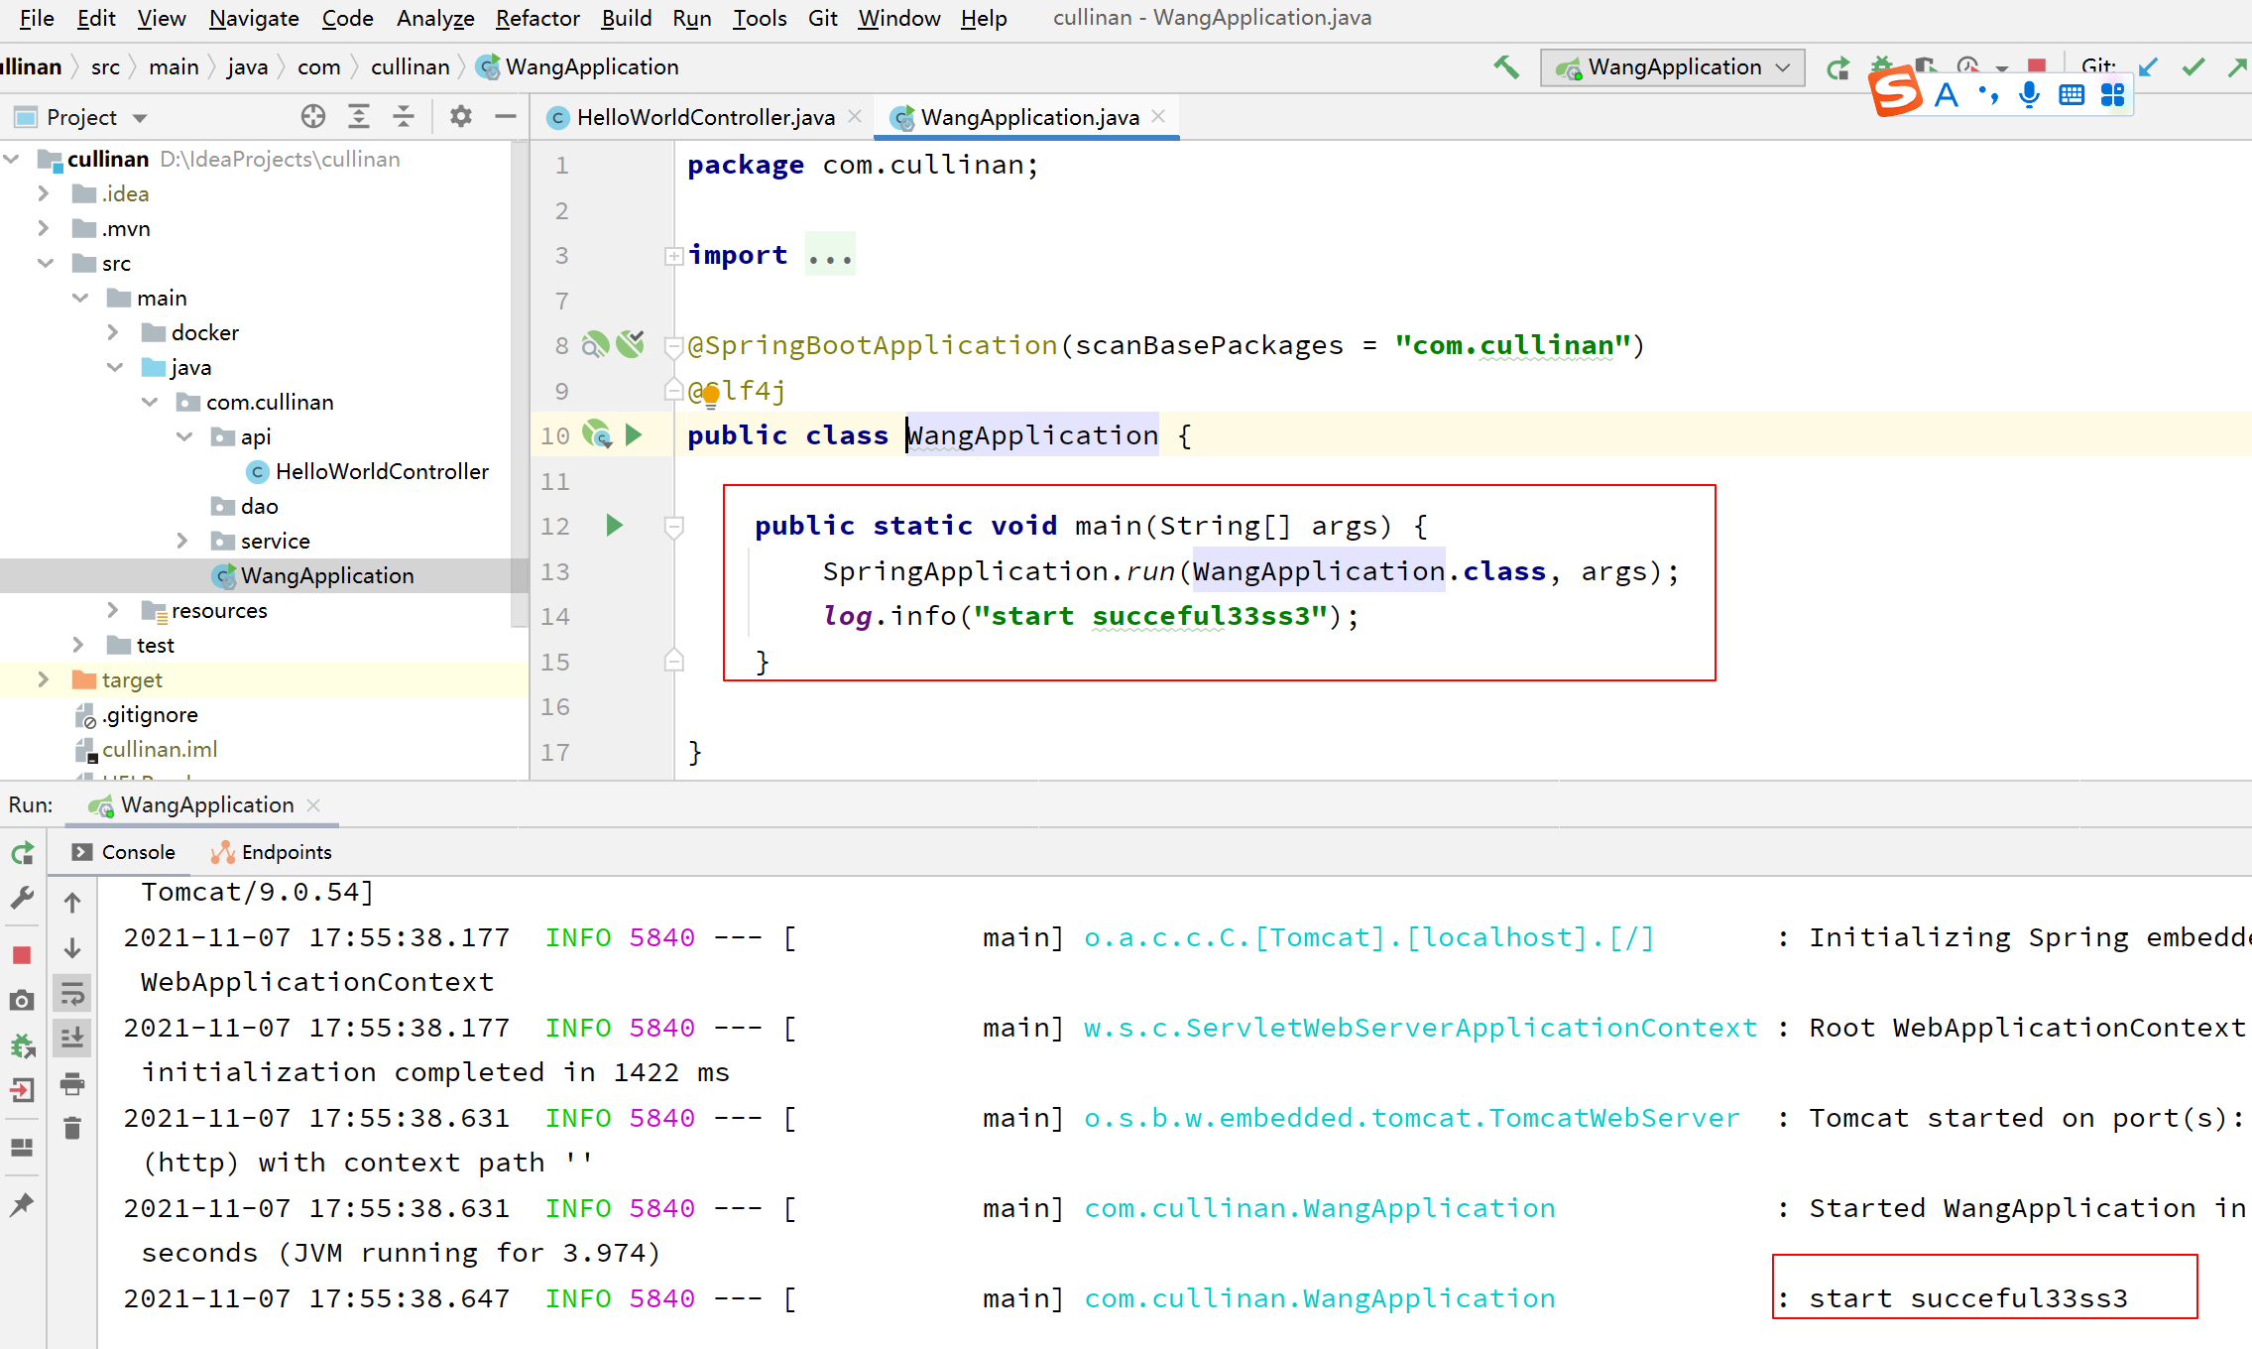Click the camera dump threads icon

click(x=22, y=1001)
